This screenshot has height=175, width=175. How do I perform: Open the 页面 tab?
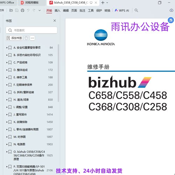74,10
